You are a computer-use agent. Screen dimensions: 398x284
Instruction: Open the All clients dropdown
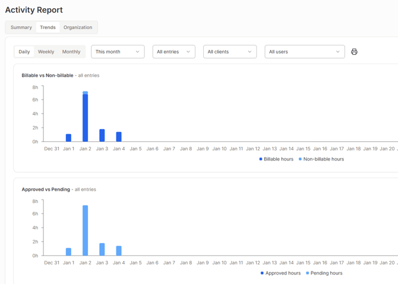pyautogui.click(x=229, y=52)
